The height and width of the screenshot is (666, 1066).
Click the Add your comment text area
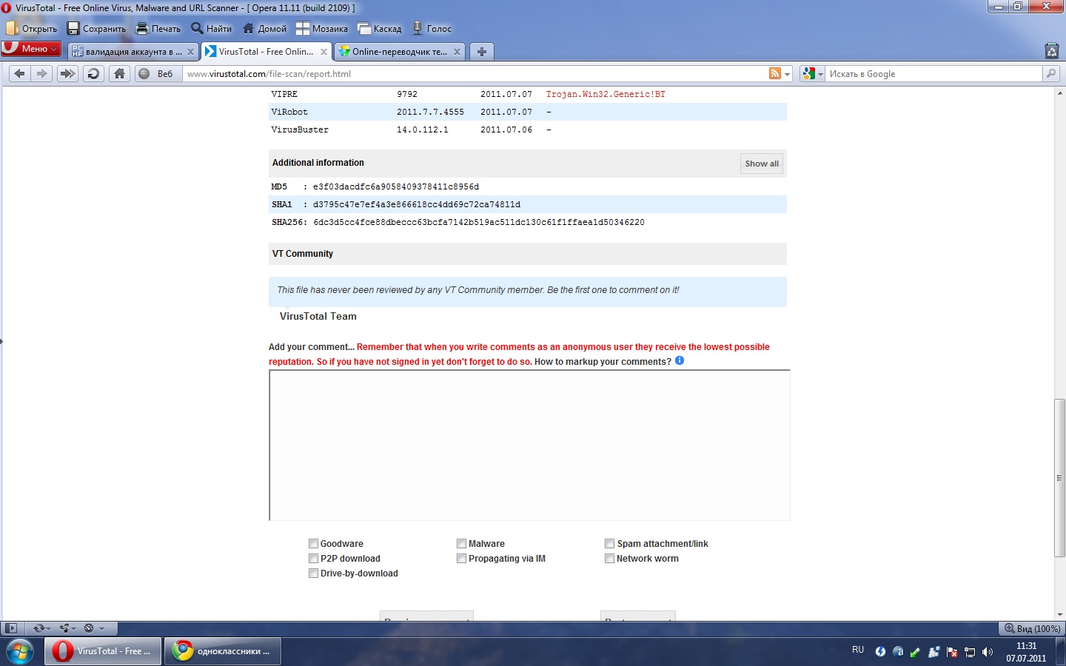point(529,445)
